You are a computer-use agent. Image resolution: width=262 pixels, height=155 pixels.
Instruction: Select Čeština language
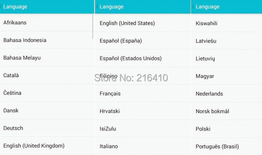pos(13,93)
